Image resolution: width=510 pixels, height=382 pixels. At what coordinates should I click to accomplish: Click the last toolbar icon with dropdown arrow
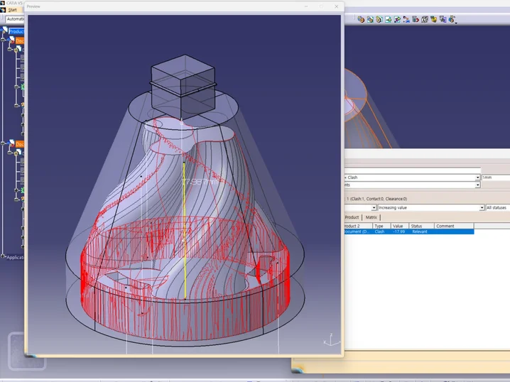[x=452, y=20]
